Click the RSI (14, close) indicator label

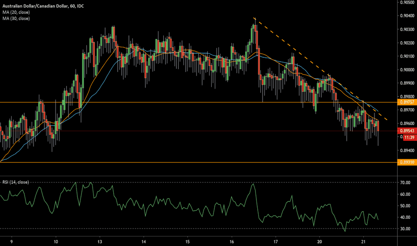tap(17, 182)
